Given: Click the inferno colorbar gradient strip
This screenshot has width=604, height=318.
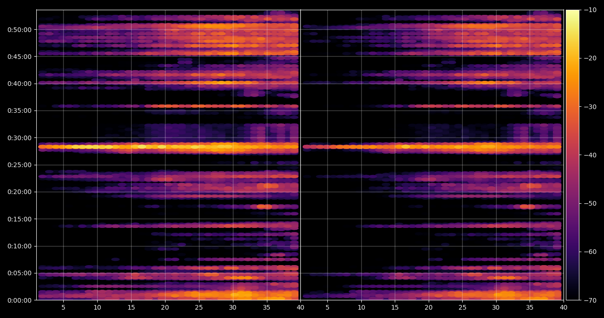Looking at the screenshot, I should tap(572, 155).
